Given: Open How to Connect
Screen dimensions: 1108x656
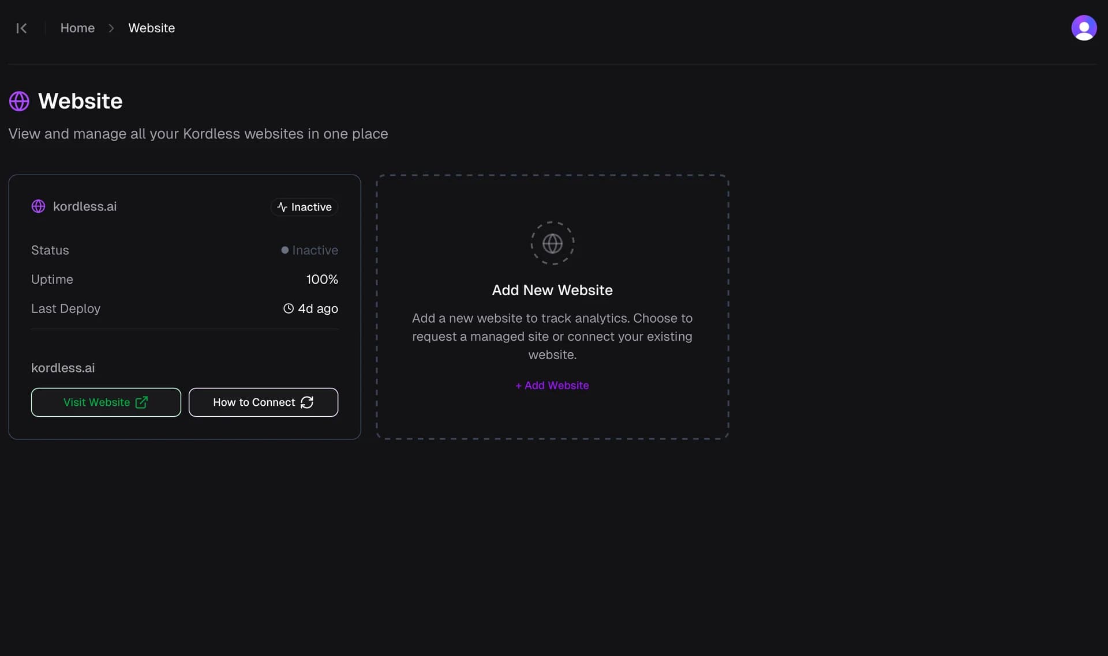Looking at the screenshot, I should (263, 402).
